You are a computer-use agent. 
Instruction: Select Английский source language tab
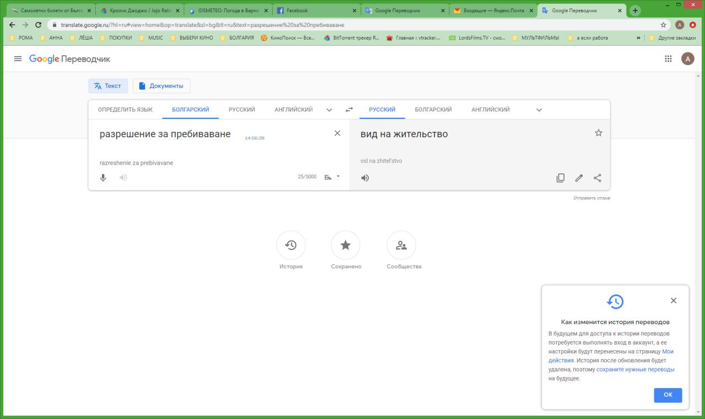[x=294, y=110]
